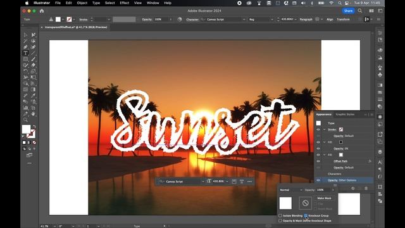Screen dimensions: 405x228
Task: Select the Type tool
Action: tap(25, 53)
